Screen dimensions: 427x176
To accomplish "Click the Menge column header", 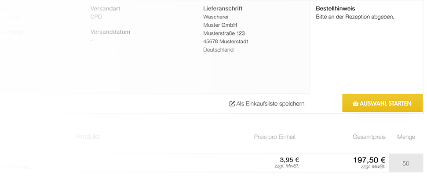I will pos(406,137).
